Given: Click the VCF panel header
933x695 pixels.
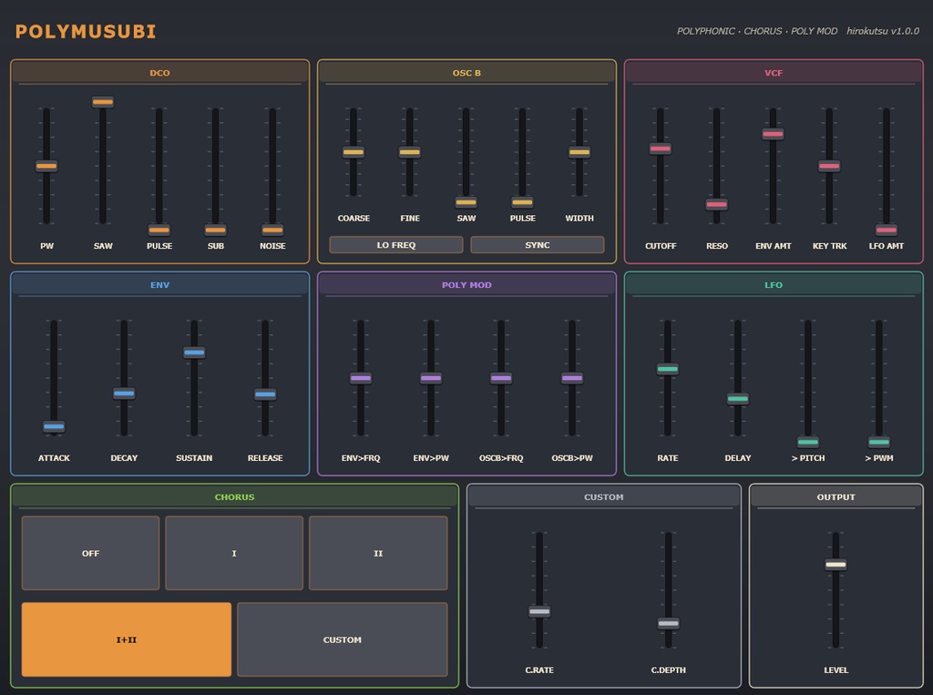Looking at the screenshot, I should 774,73.
